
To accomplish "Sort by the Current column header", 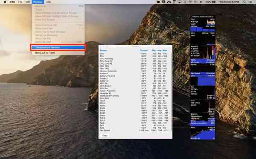I will click(x=143, y=50).
